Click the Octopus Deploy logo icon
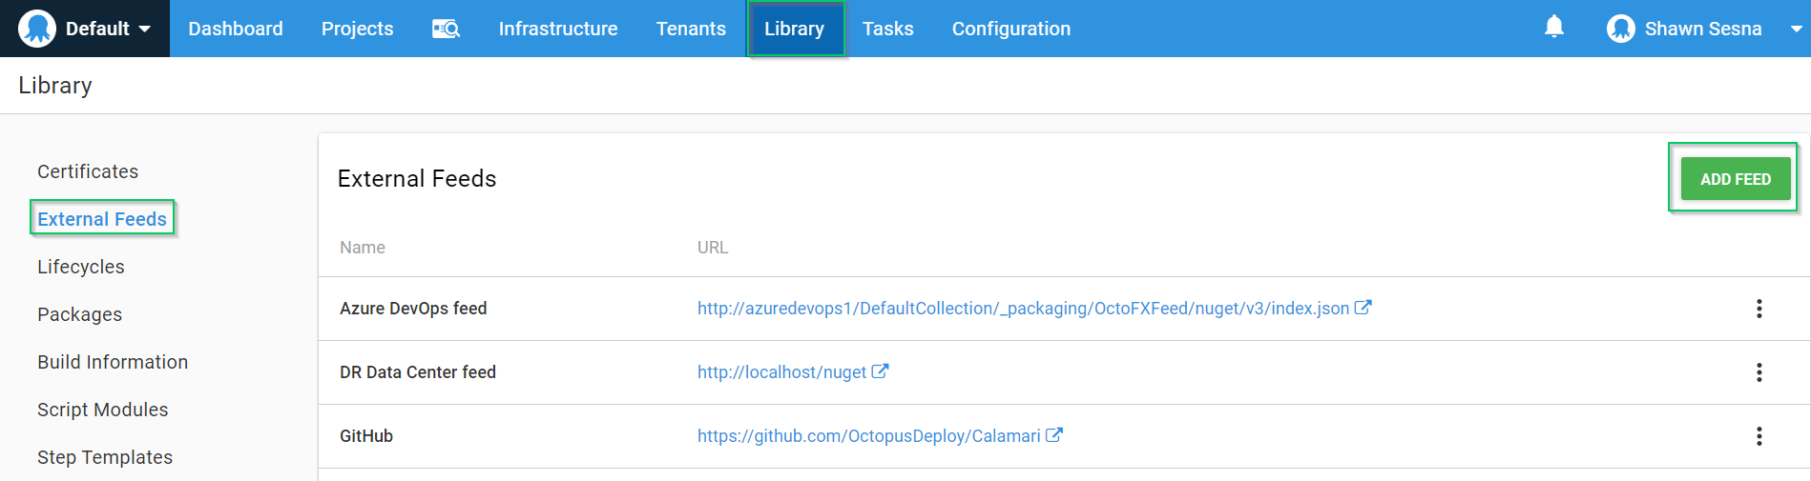 point(37,29)
